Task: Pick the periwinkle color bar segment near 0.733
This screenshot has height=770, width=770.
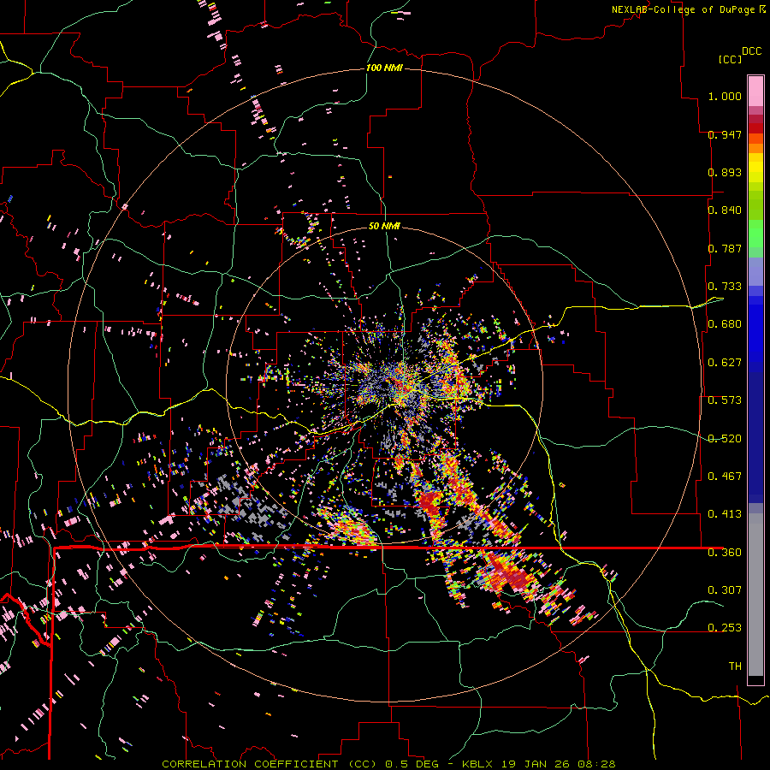Action: click(755, 271)
